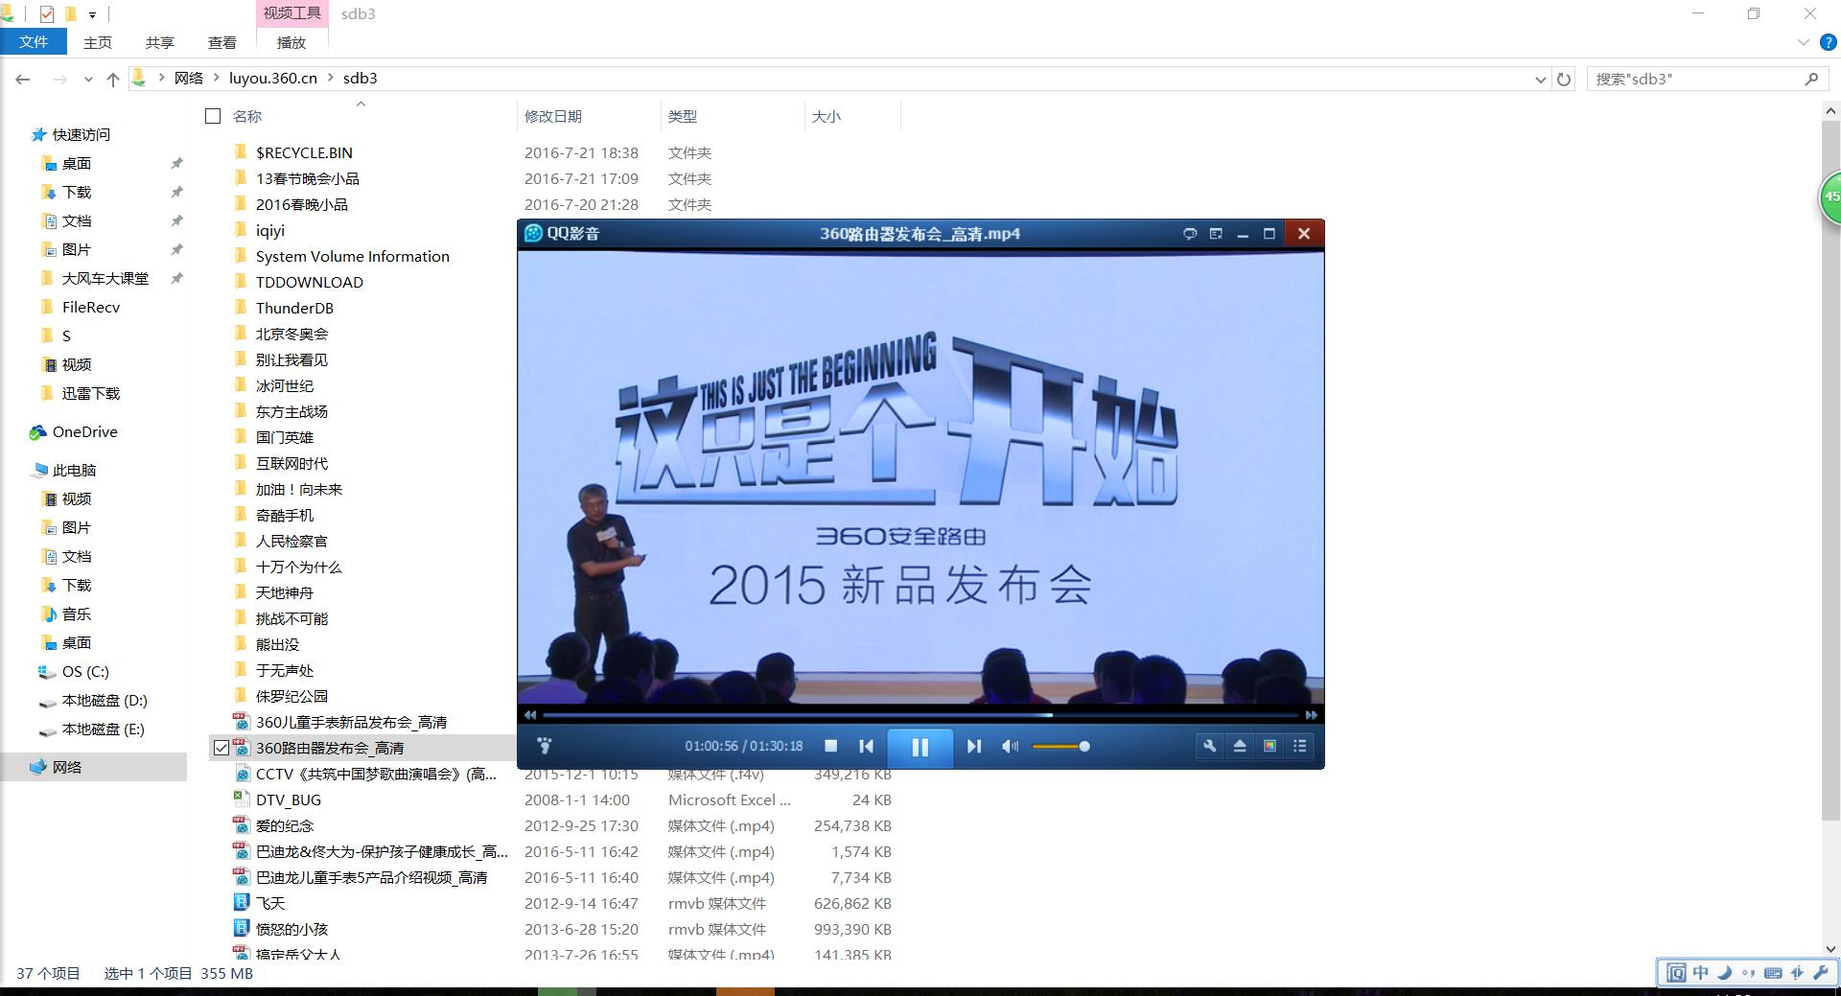Open QQ影音 mini-mode window icon
The height and width of the screenshot is (996, 1841).
(x=1216, y=234)
